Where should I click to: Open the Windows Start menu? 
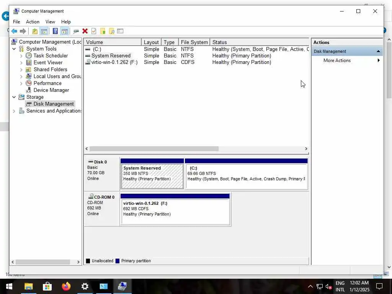[x=9, y=286]
